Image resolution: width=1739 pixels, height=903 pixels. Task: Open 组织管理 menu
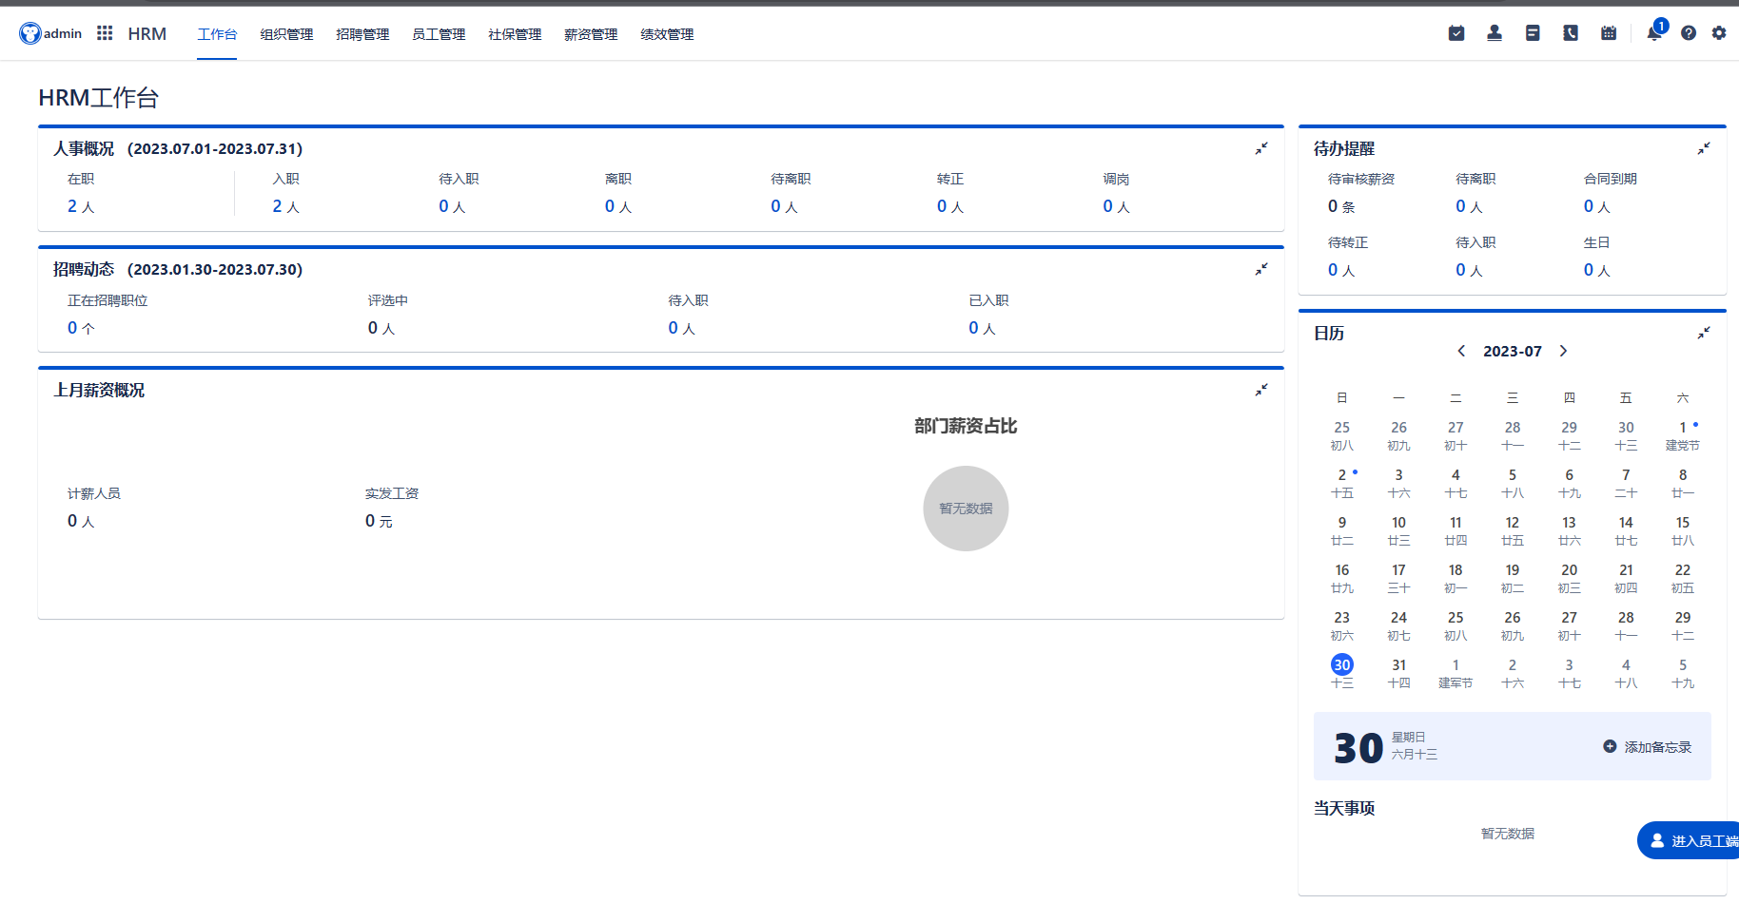pos(286,34)
